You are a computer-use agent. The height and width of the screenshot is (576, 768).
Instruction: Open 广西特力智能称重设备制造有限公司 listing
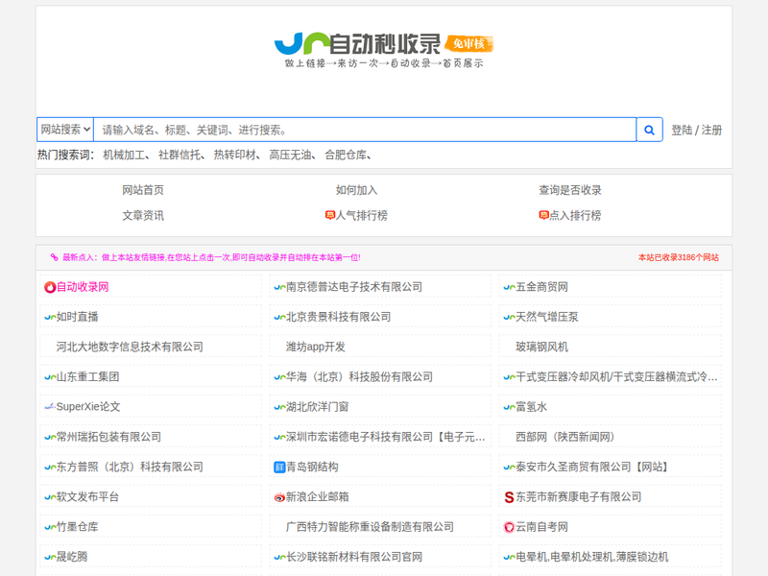pos(370,526)
